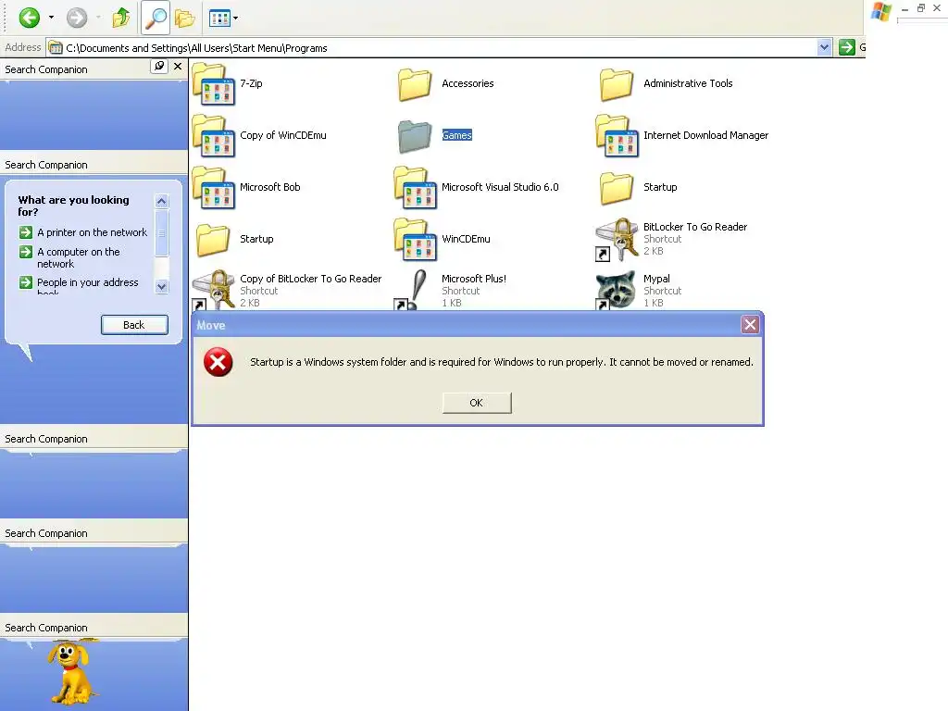Select the WinCDEmu folder icon
This screenshot has height=711, width=948.
(415, 240)
